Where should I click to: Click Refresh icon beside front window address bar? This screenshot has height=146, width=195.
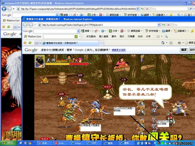(163, 25)
